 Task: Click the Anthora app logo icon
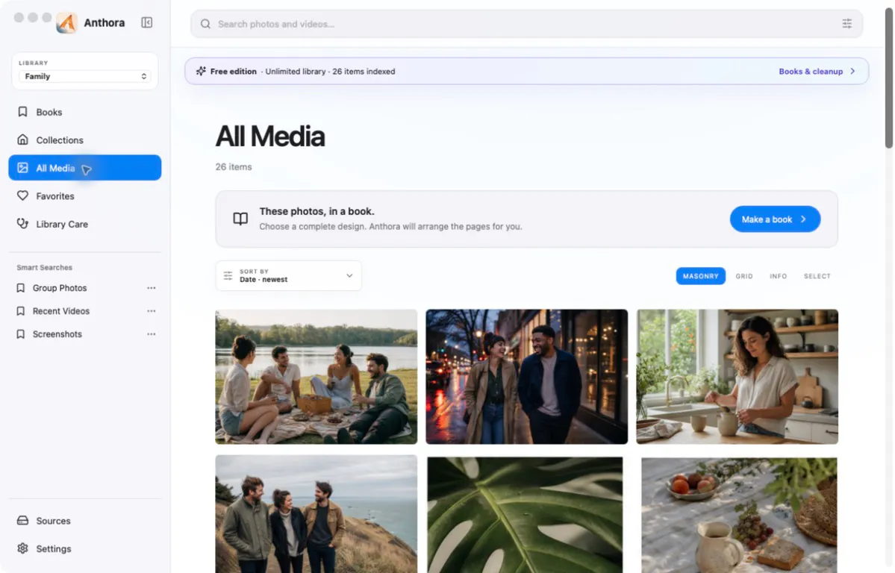(x=66, y=23)
